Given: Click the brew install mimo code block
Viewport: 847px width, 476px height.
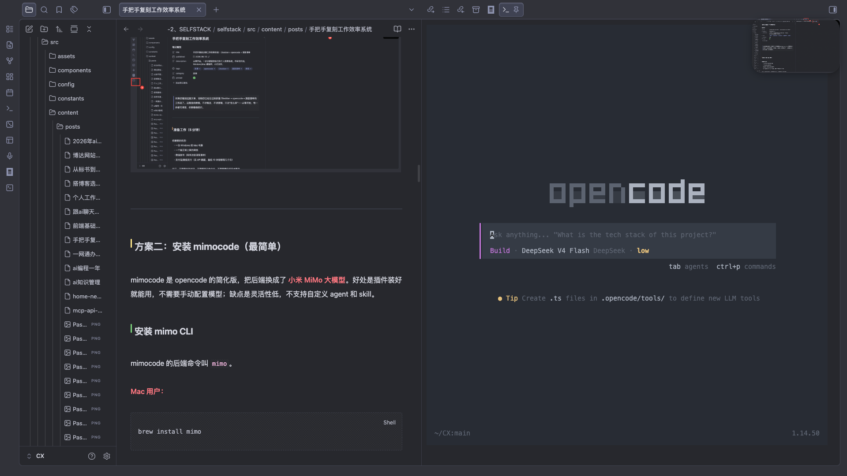Looking at the screenshot, I should pyautogui.click(x=266, y=431).
